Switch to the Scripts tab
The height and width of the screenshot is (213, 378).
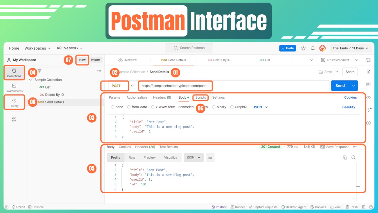pyautogui.click(x=201, y=97)
